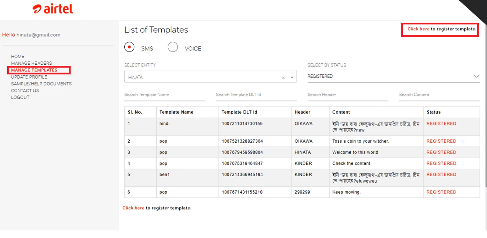Log out using LOGOUT link

[20, 97]
